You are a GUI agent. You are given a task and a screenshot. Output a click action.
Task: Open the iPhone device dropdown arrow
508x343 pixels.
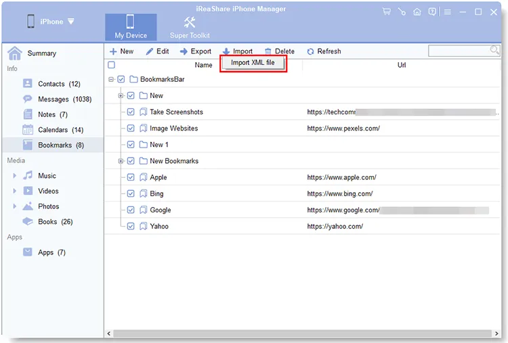click(71, 22)
